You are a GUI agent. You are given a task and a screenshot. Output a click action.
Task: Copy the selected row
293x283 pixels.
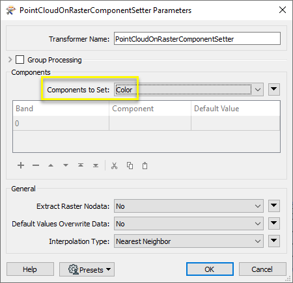(x=130, y=165)
